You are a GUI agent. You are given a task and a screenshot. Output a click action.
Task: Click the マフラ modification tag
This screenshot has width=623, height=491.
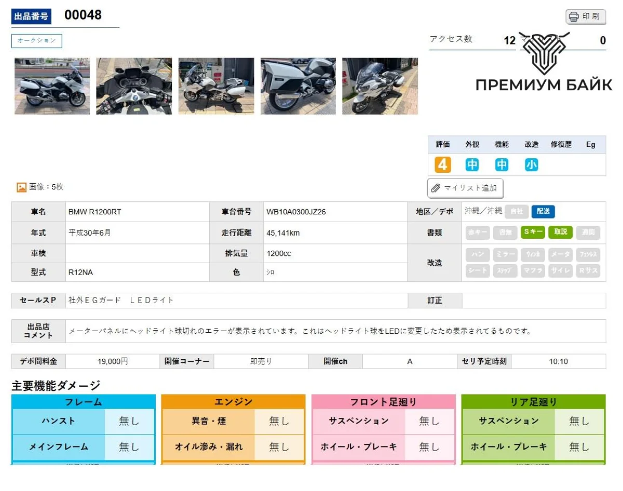point(533,271)
